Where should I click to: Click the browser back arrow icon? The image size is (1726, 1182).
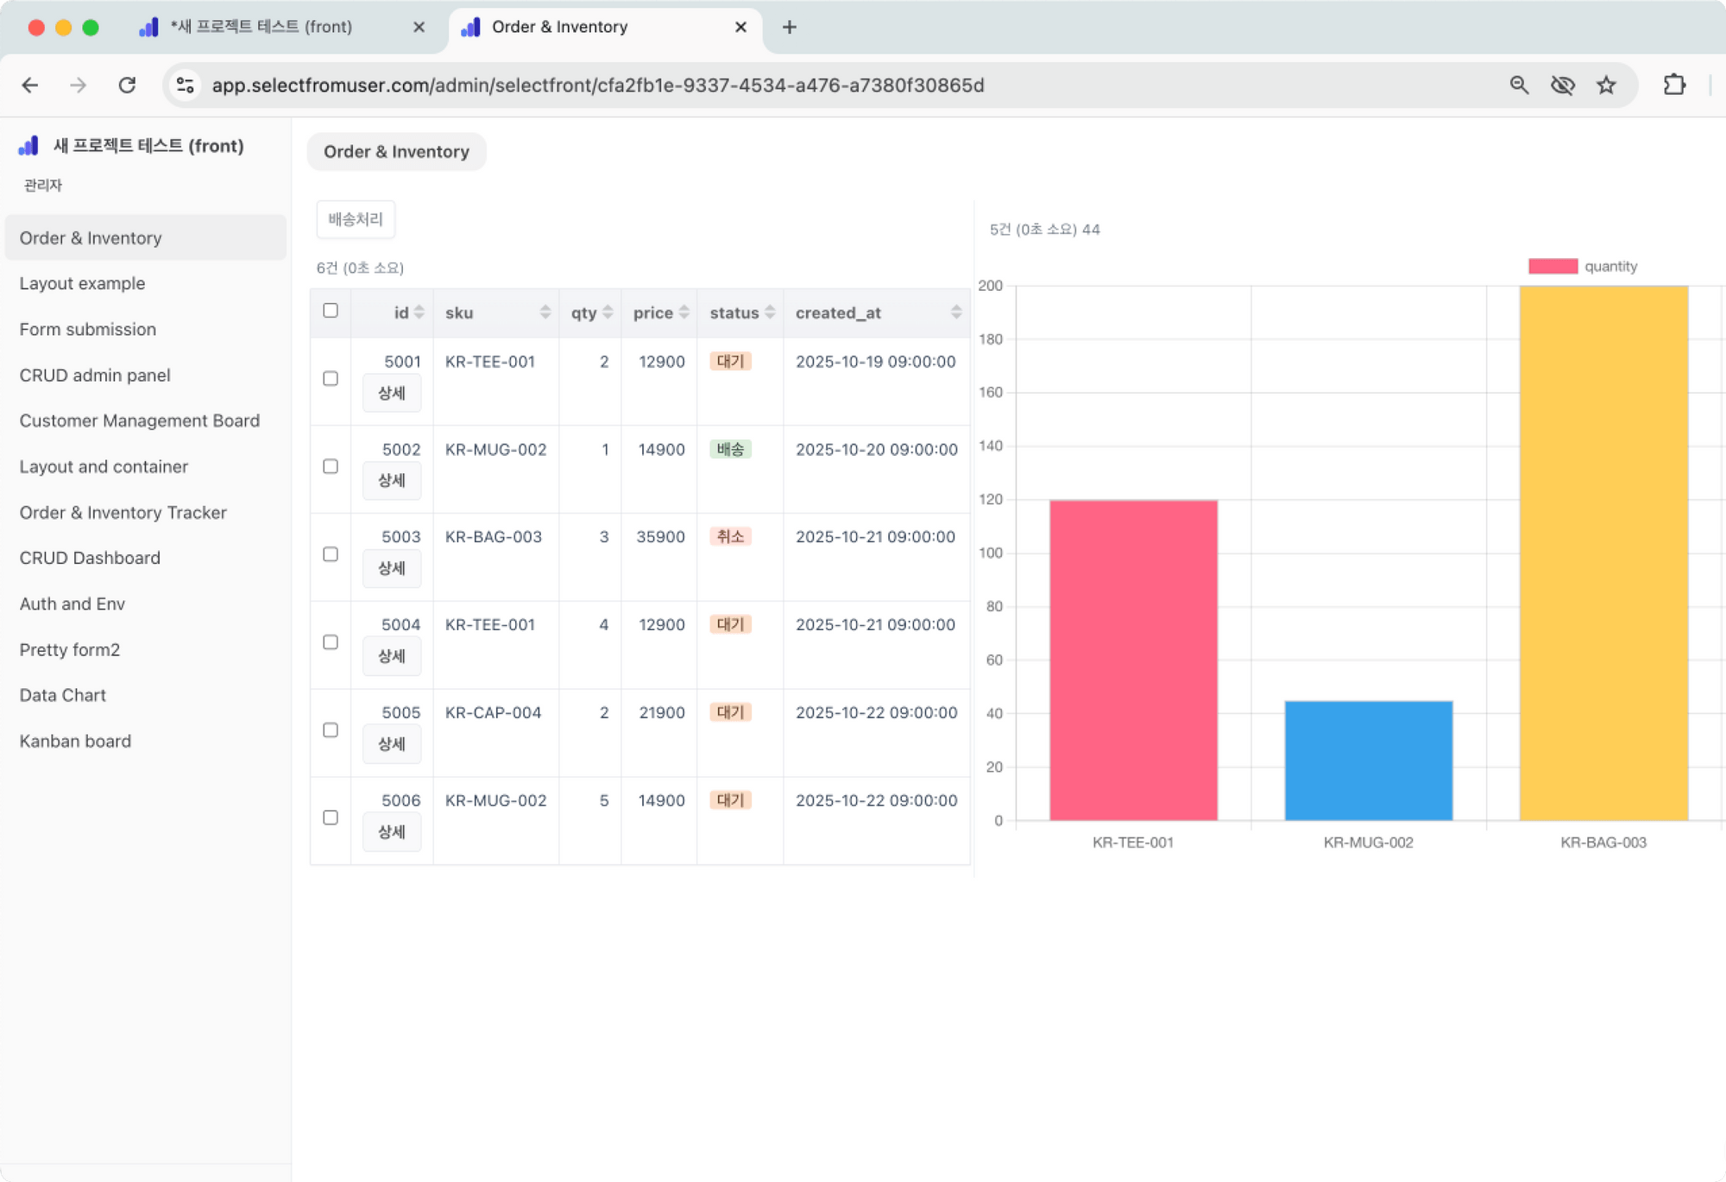tap(30, 85)
